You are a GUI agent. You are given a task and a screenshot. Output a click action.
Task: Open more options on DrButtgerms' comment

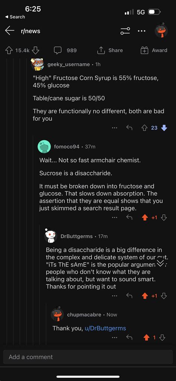(x=115, y=296)
